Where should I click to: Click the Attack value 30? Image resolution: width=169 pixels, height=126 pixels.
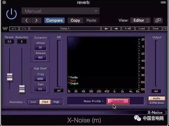coord(40,48)
